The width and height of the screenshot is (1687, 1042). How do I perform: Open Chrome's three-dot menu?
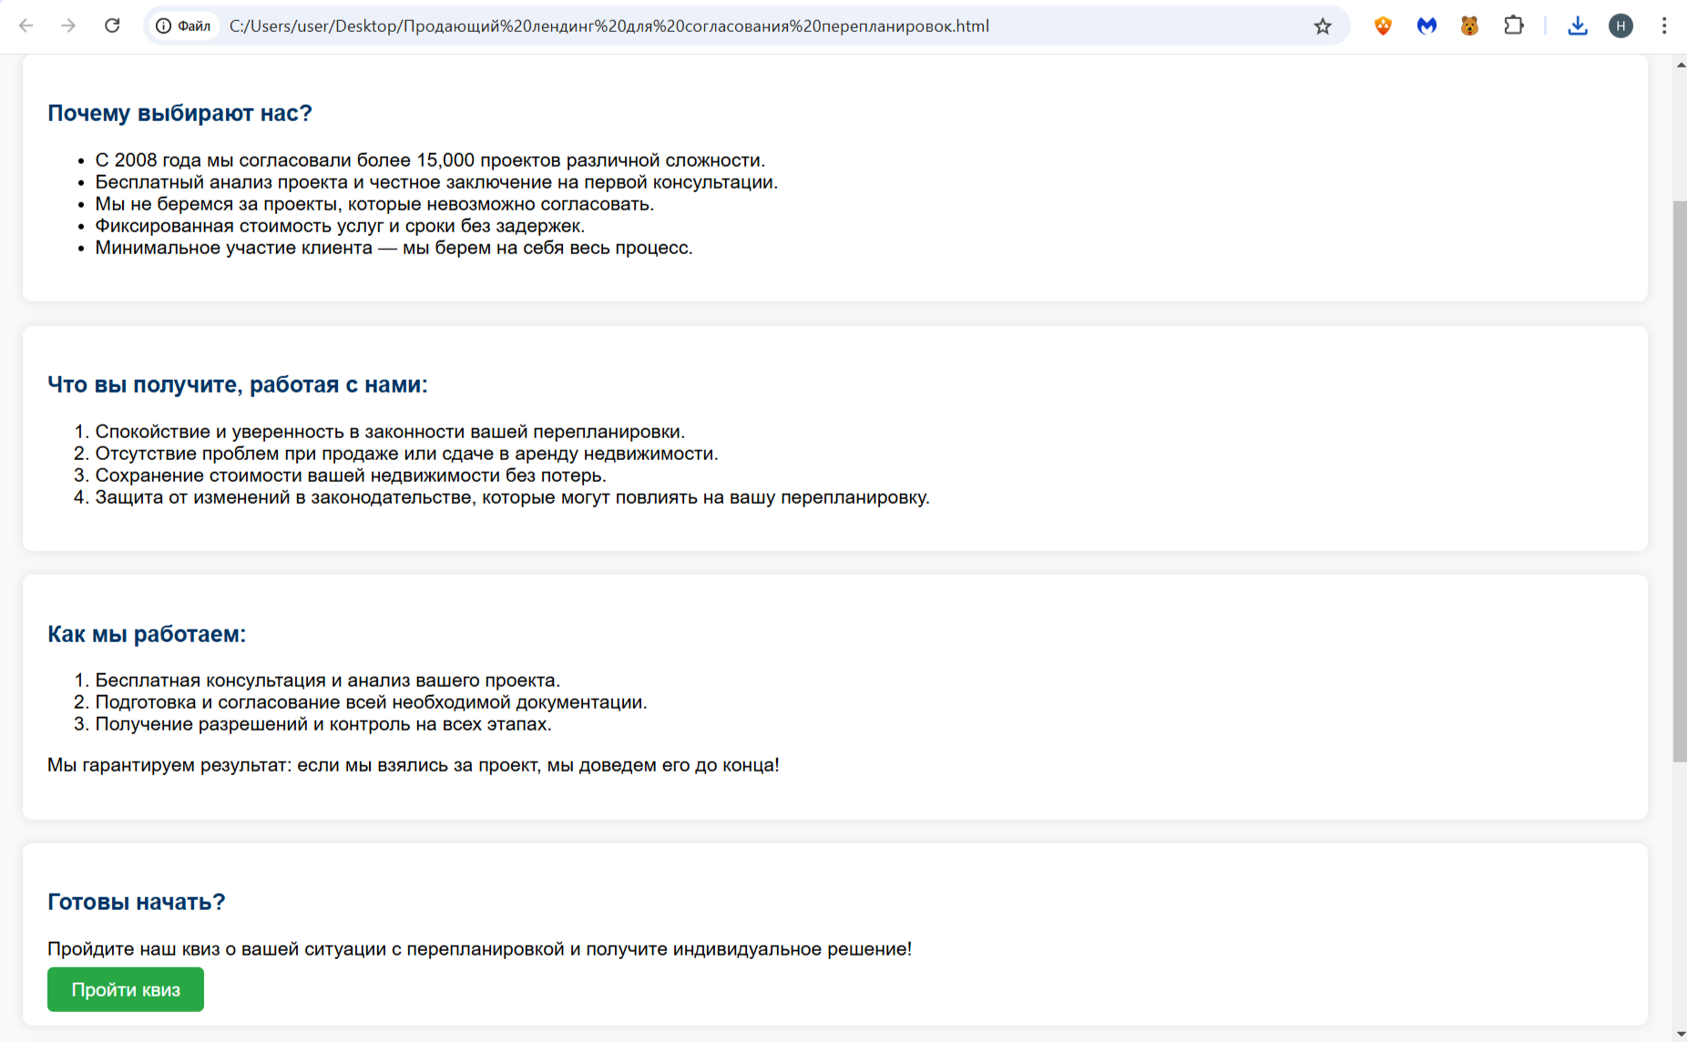click(1664, 26)
